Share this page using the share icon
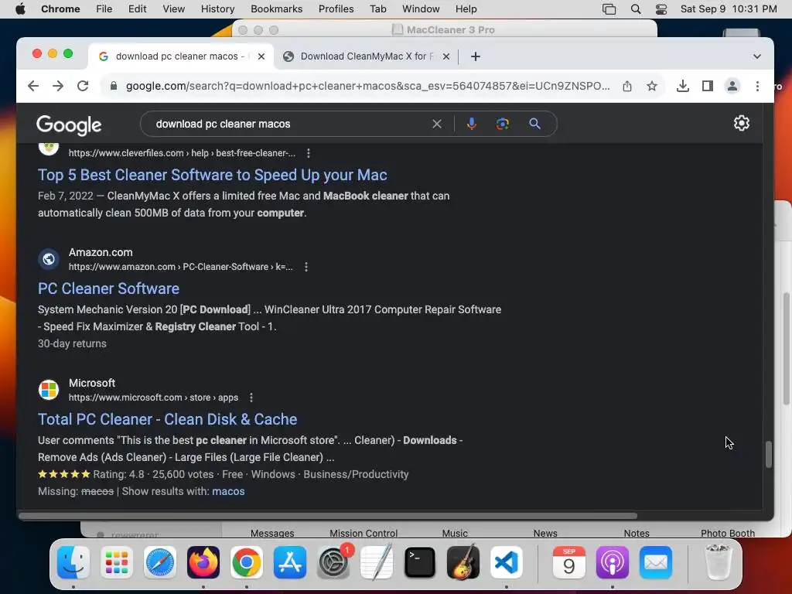Screen dimensions: 792x594 pos(626,86)
